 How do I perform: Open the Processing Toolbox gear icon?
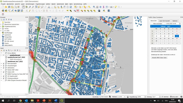100,7
